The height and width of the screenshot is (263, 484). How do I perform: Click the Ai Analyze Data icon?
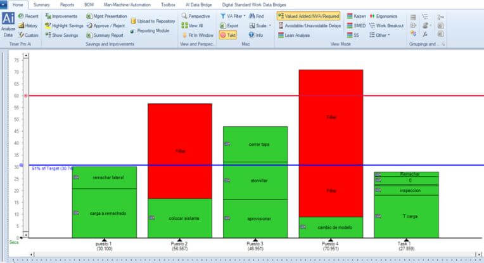(8, 25)
